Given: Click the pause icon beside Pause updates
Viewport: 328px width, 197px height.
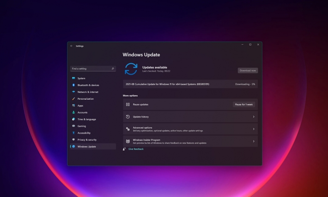Looking at the screenshot, I should tap(128, 104).
